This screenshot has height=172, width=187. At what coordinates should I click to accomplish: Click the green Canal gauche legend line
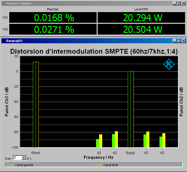click(x=10, y=165)
